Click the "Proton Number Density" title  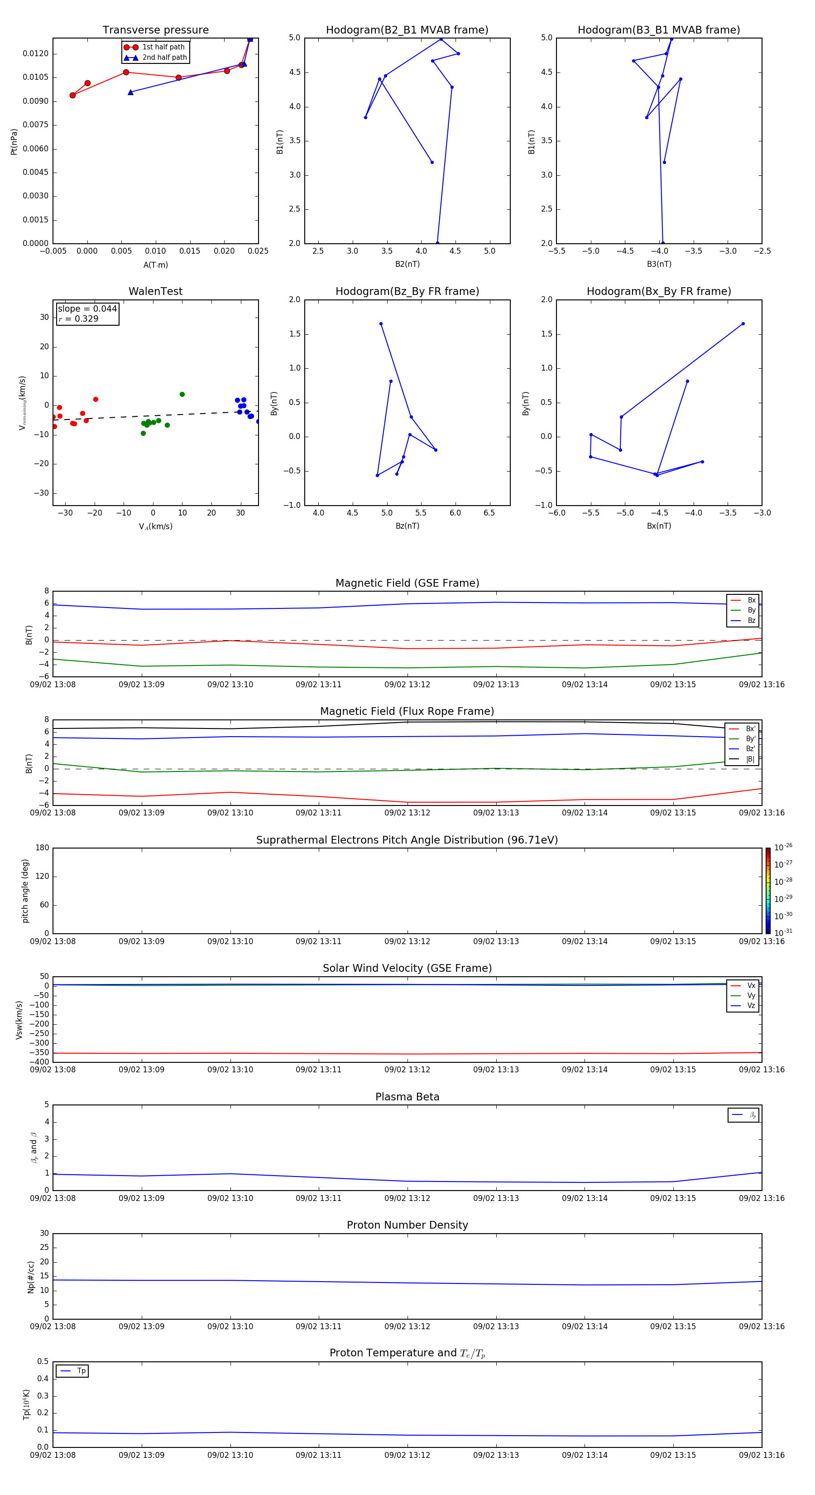[x=407, y=1225]
